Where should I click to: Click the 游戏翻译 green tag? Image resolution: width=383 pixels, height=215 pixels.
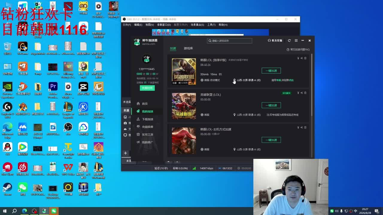point(286,93)
